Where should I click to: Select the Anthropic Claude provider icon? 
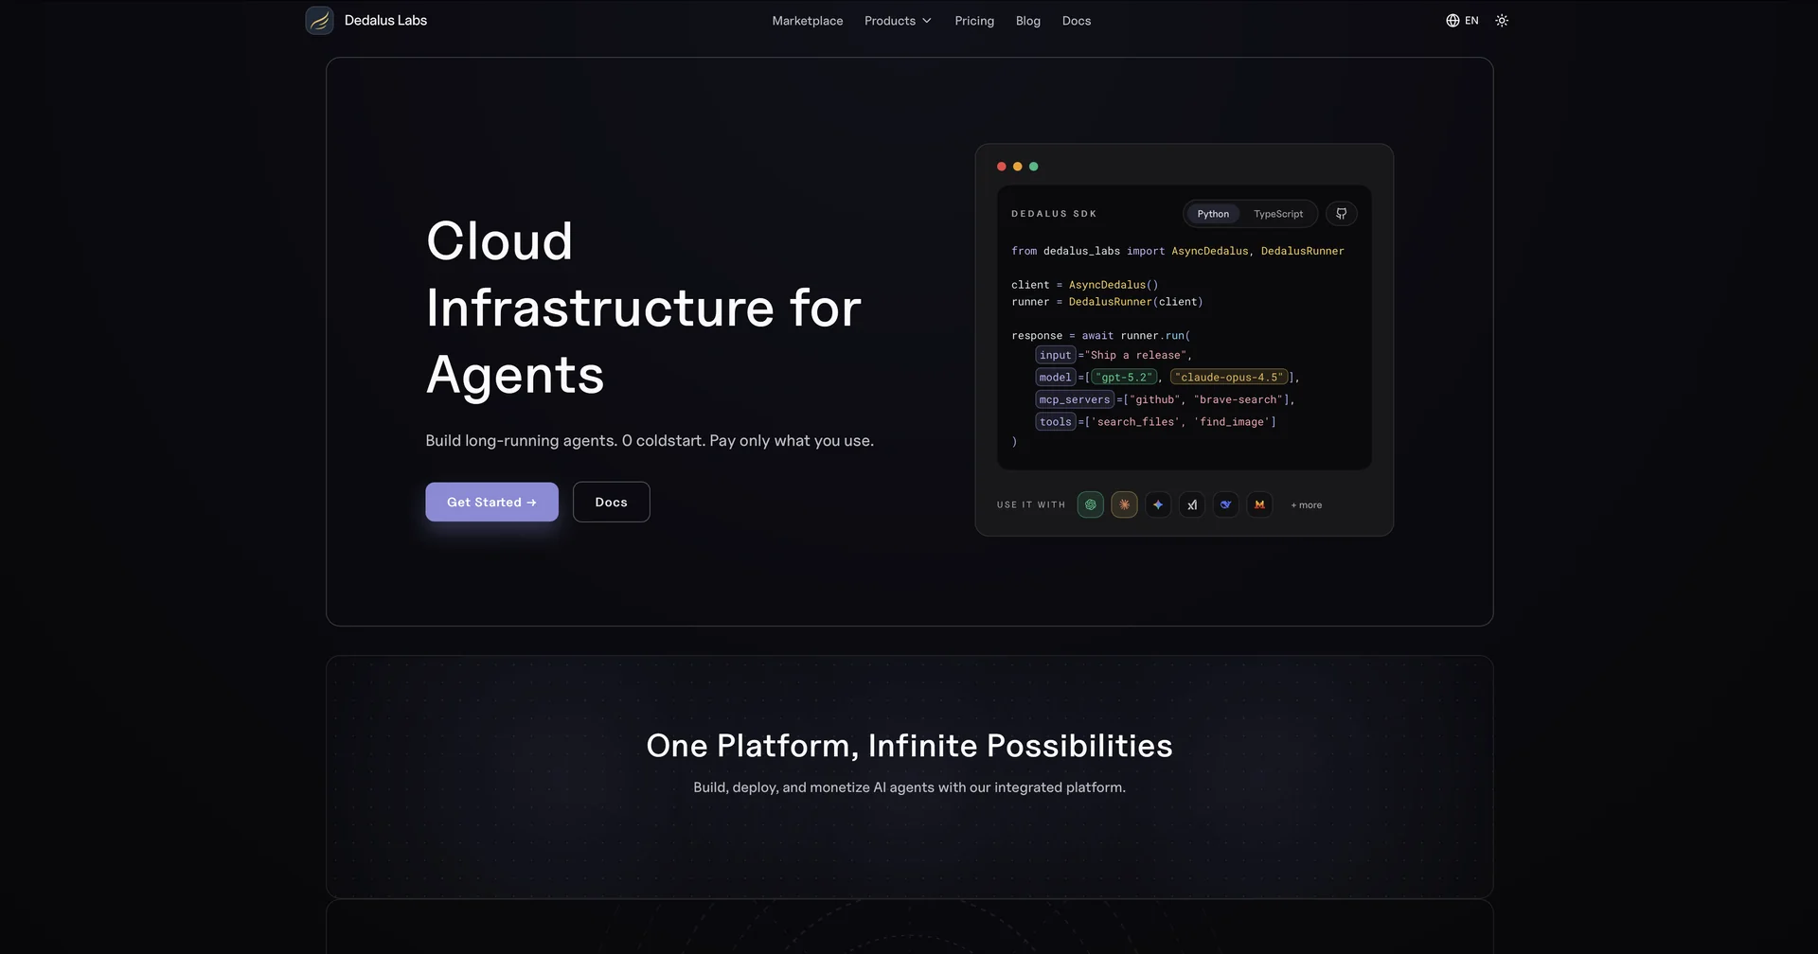[1124, 505]
